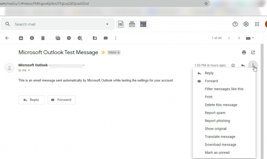This screenshot has width=267, height=159.
Task: Select 'Mark as unread' in the menu
Action: [224, 153]
